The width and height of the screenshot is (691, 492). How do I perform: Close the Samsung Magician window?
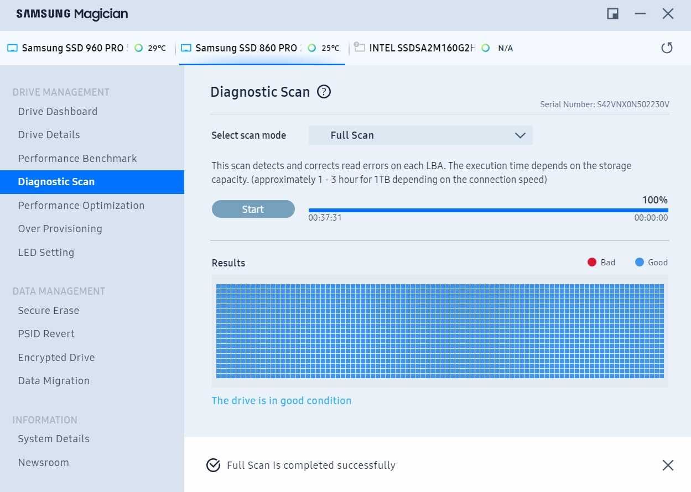668,14
